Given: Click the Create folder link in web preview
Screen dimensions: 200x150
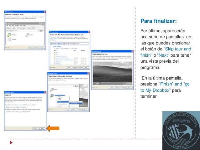Looking at the screenshot, I should coord(74,49).
